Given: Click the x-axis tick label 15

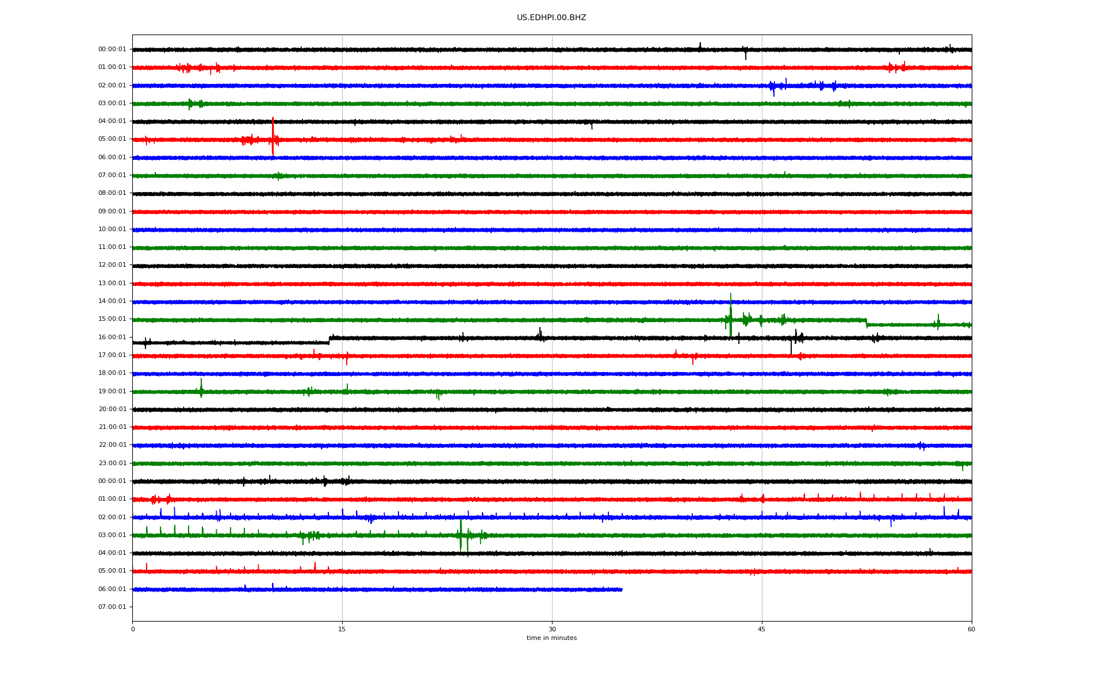Looking at the screenshot, I should (x=342, y=629).
